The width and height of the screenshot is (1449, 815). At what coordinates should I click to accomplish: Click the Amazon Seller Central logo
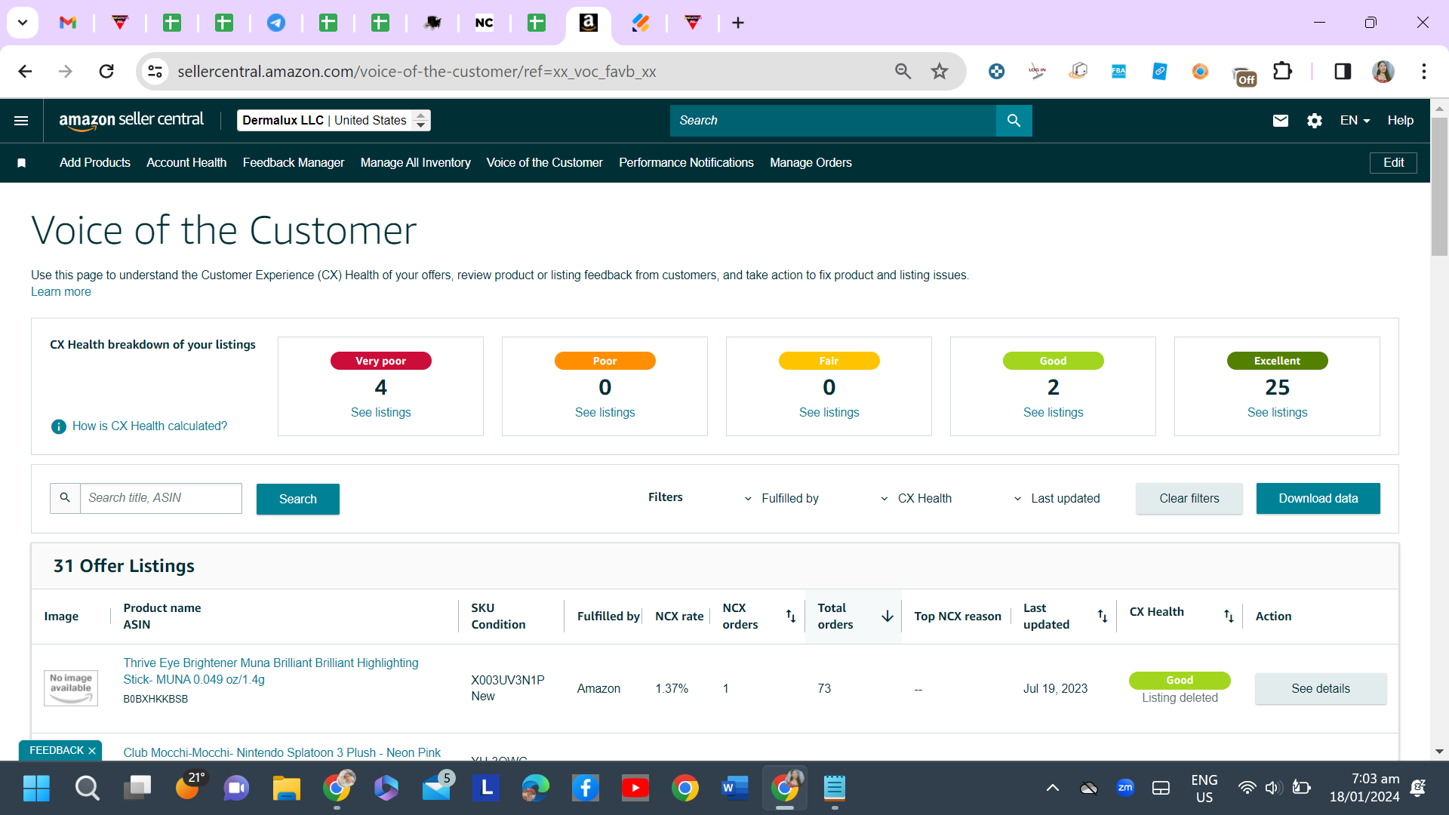[131, 121]
